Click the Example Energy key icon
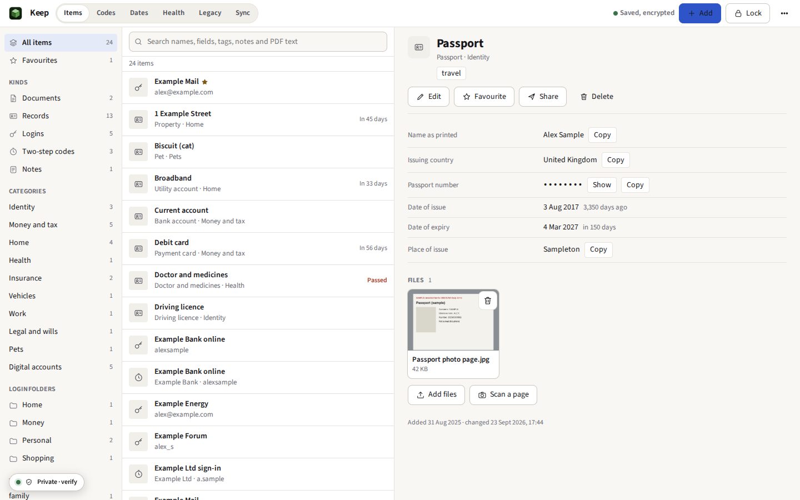The image size is (800, 500). click(x=139, y=409)
